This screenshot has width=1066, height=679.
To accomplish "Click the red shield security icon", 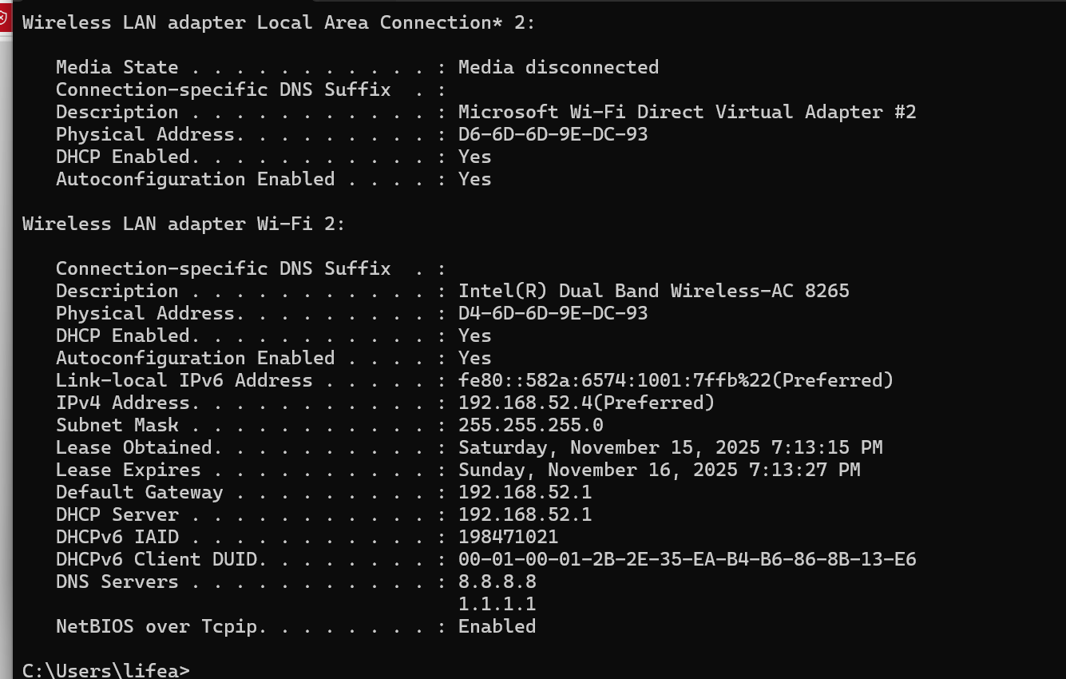I will (x=4, y=18).
